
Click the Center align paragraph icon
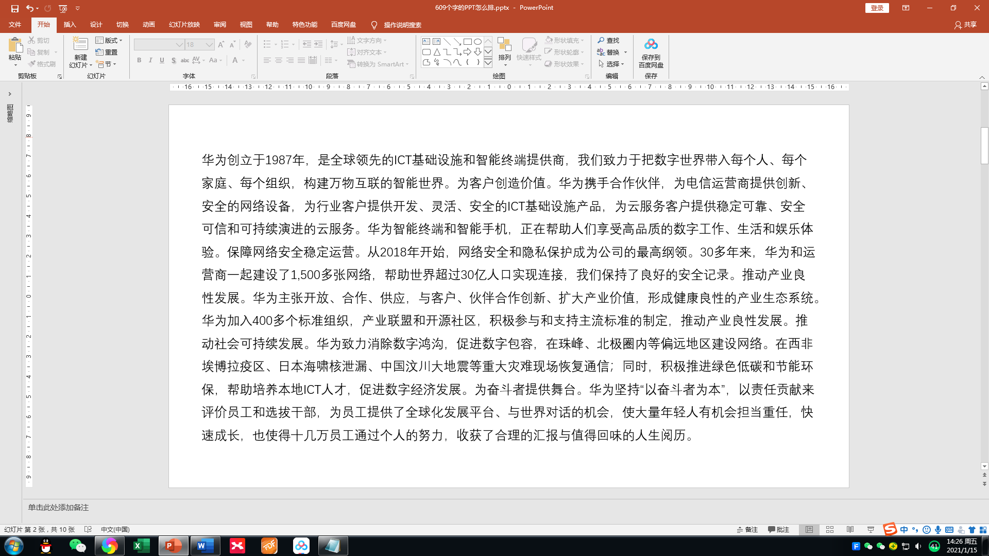(278, 60)
